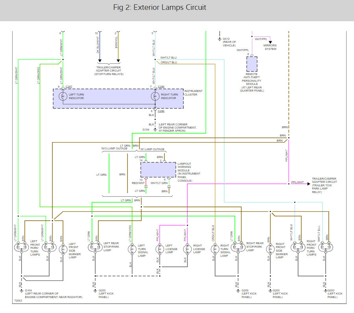Click the Left License Lamp symbol
Screen dimensions: 354x313
(x=160, y=249)
